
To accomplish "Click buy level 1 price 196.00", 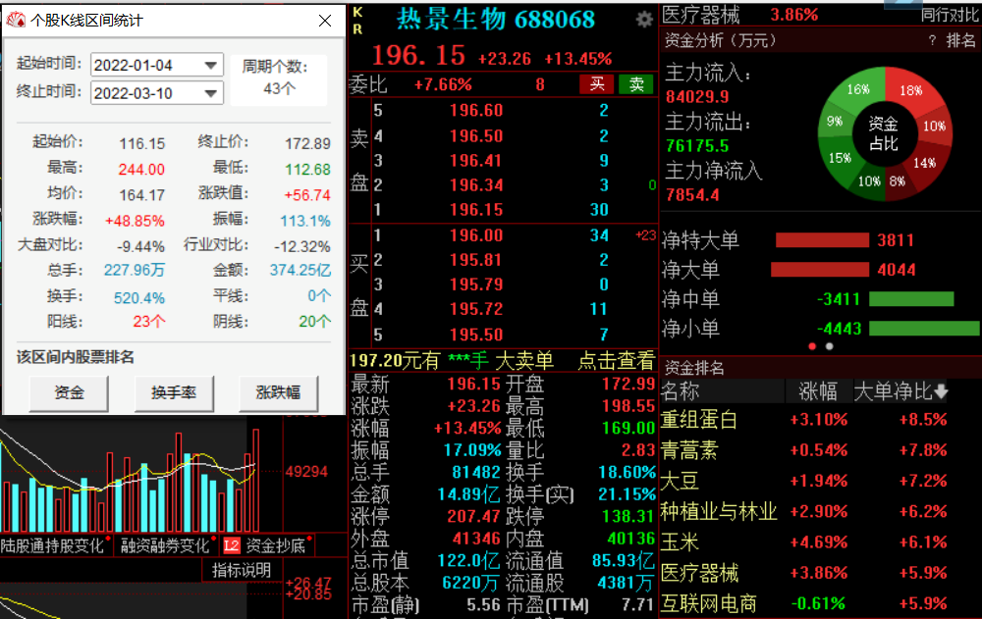I will pos(476,236).
